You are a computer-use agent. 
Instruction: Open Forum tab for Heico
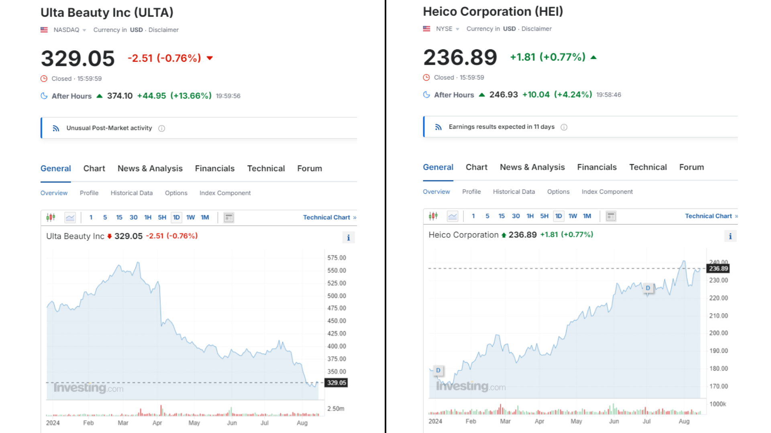coord(691,167)
